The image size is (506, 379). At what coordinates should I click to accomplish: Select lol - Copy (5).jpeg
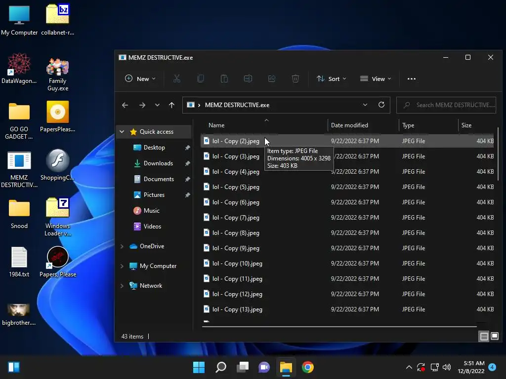347,187
